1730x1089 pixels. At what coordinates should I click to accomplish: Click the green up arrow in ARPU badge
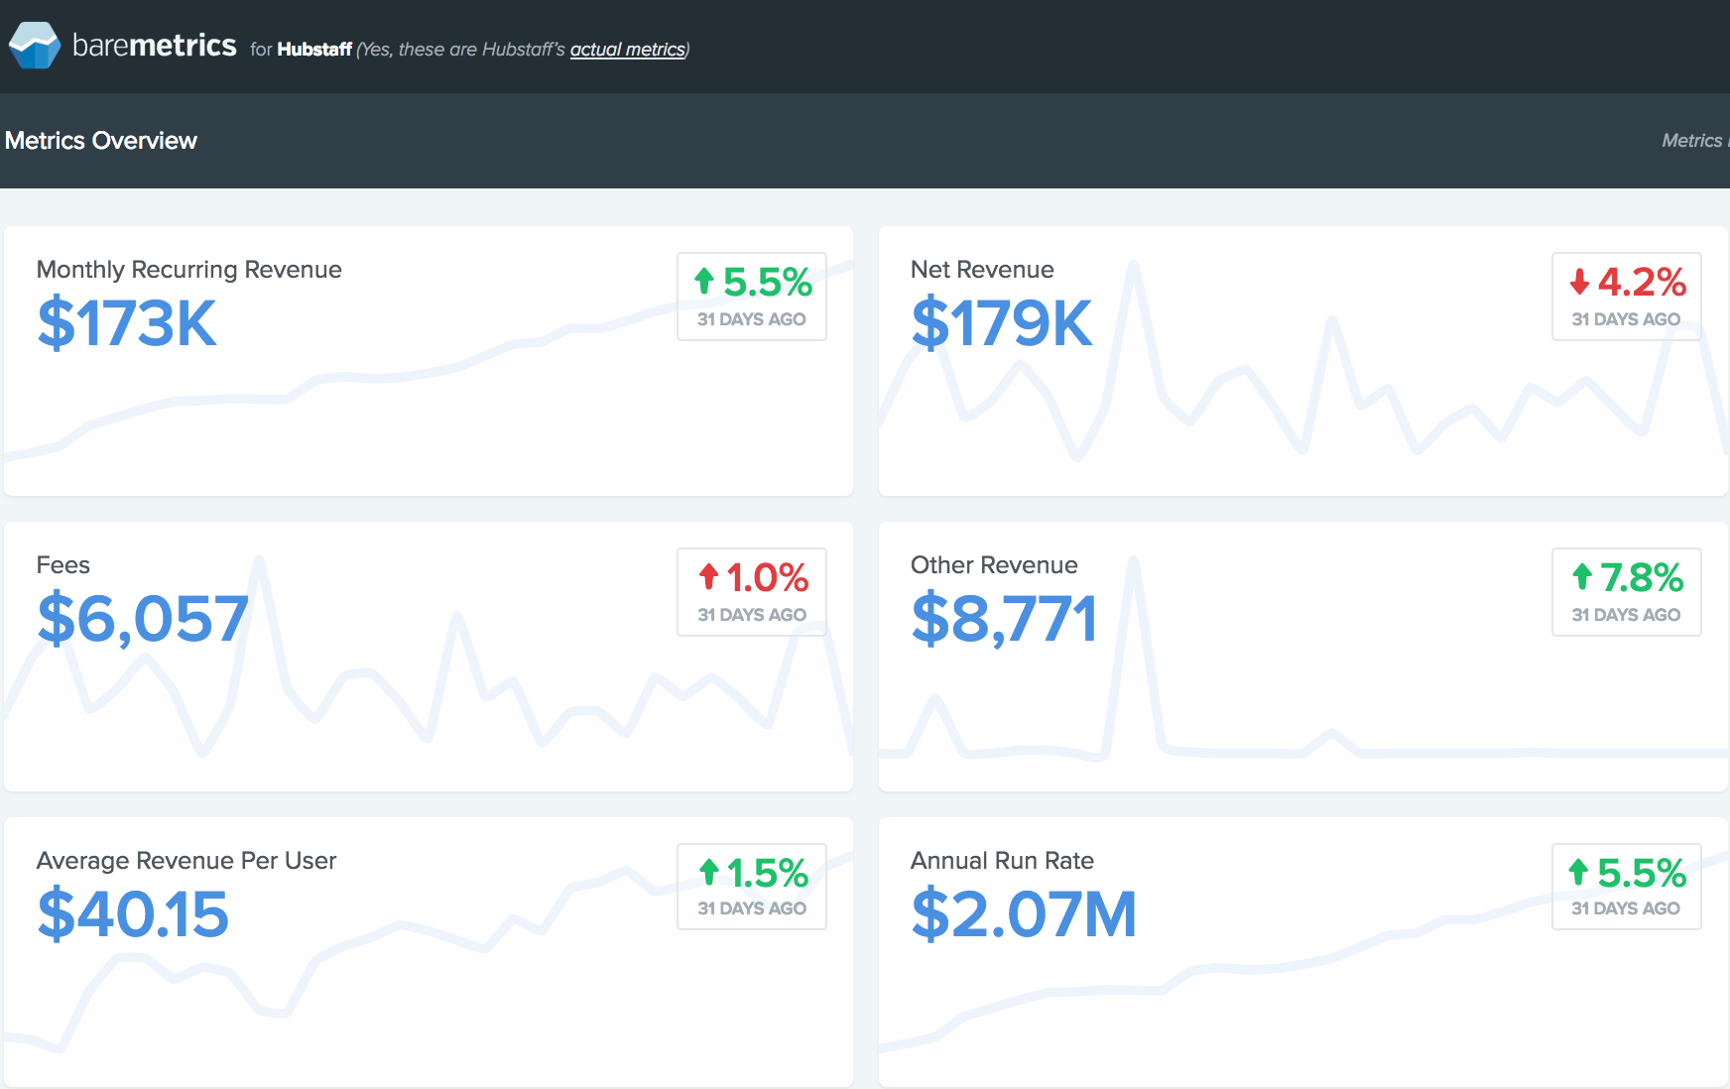click(708, 872)
